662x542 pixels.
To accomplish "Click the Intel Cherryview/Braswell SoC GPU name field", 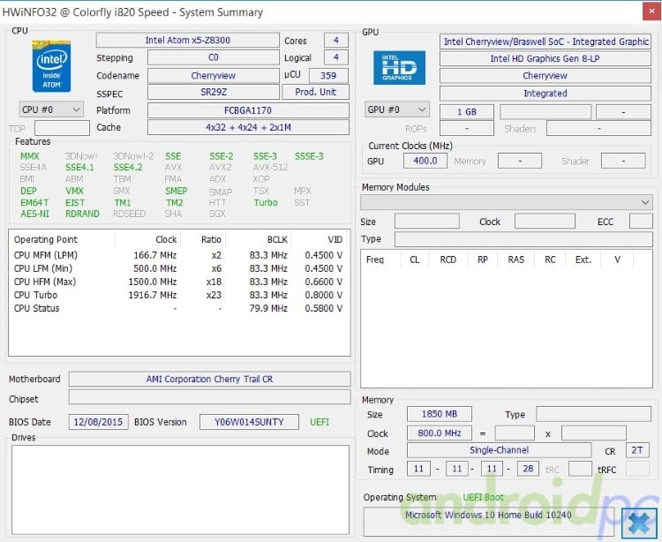I will tap(545, 41).
